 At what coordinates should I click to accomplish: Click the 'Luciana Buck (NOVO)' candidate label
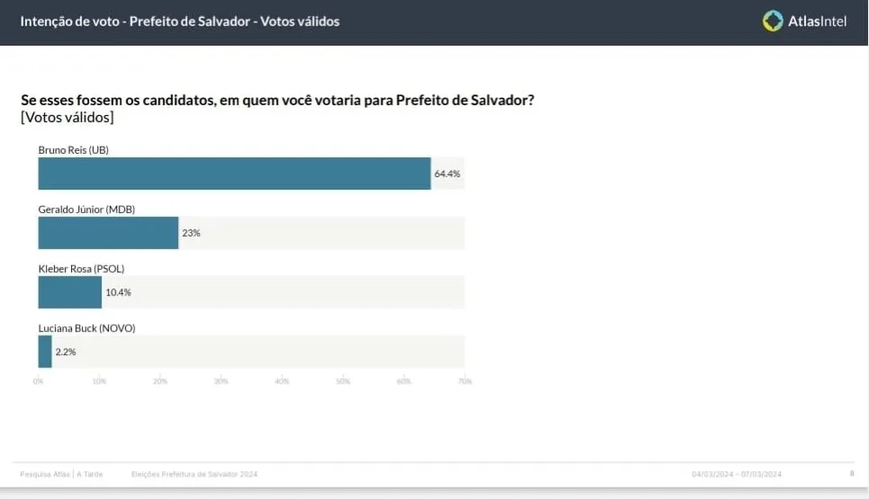86,328
